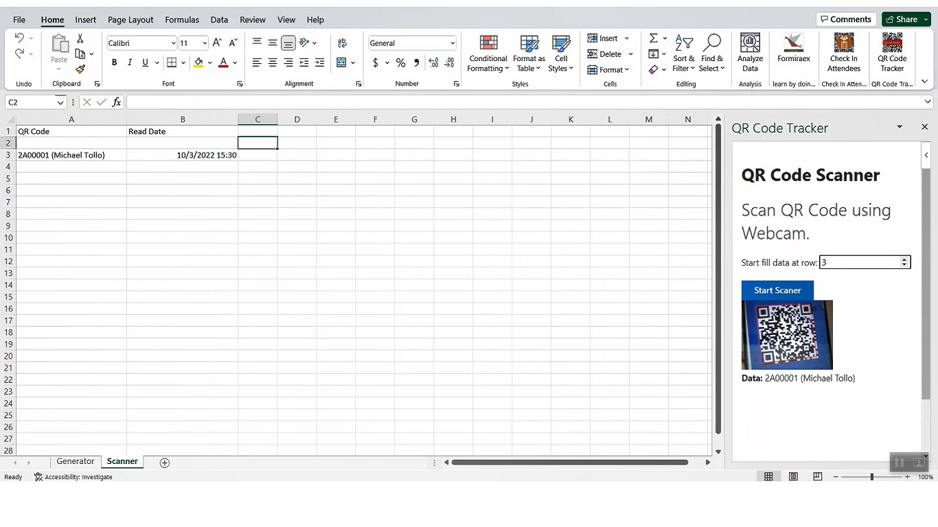Apply percent style format
938x527 pixels.
[400, 62]
